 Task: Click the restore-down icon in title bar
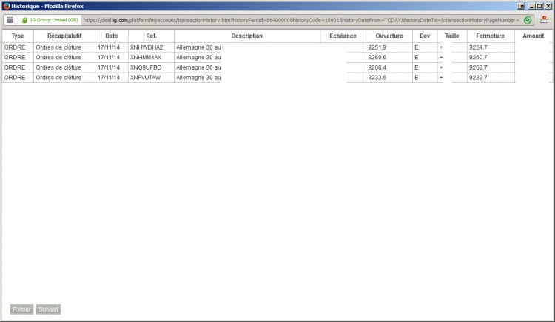[521, 6]
